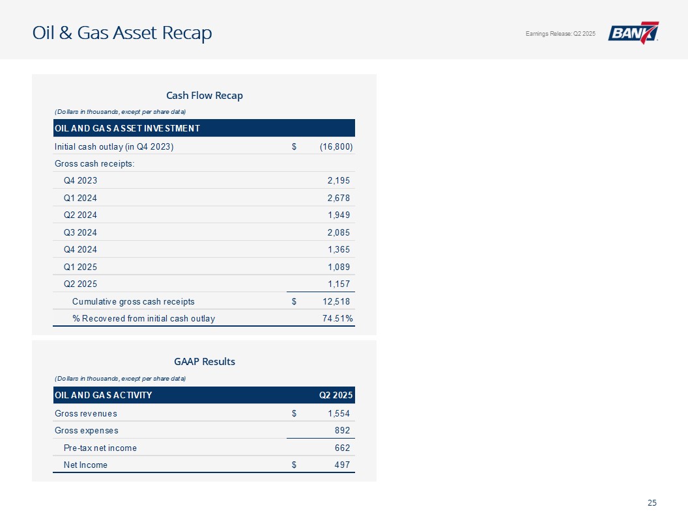
Task: Click the Net Income row label
Action: (x=85, y=465)
